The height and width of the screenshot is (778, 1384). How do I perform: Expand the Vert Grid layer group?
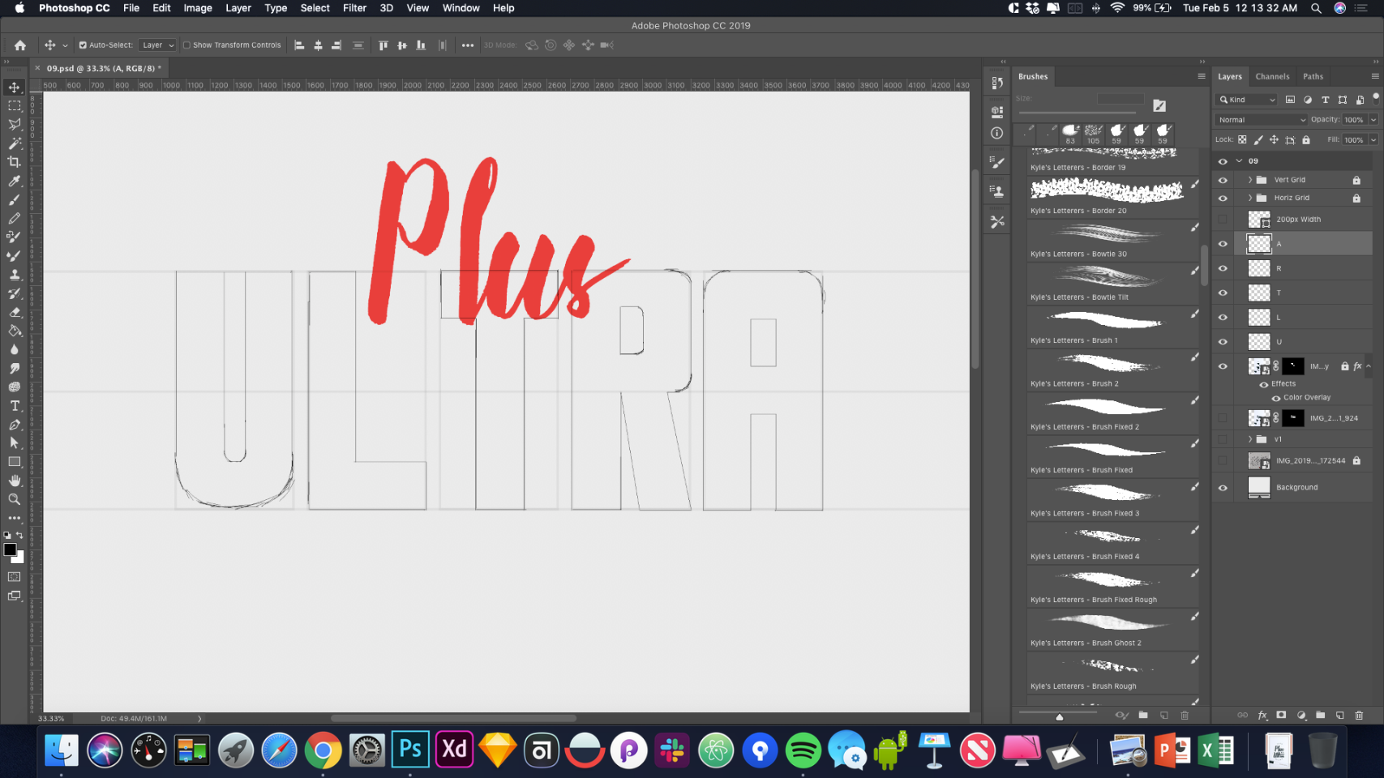[1249, 180]
